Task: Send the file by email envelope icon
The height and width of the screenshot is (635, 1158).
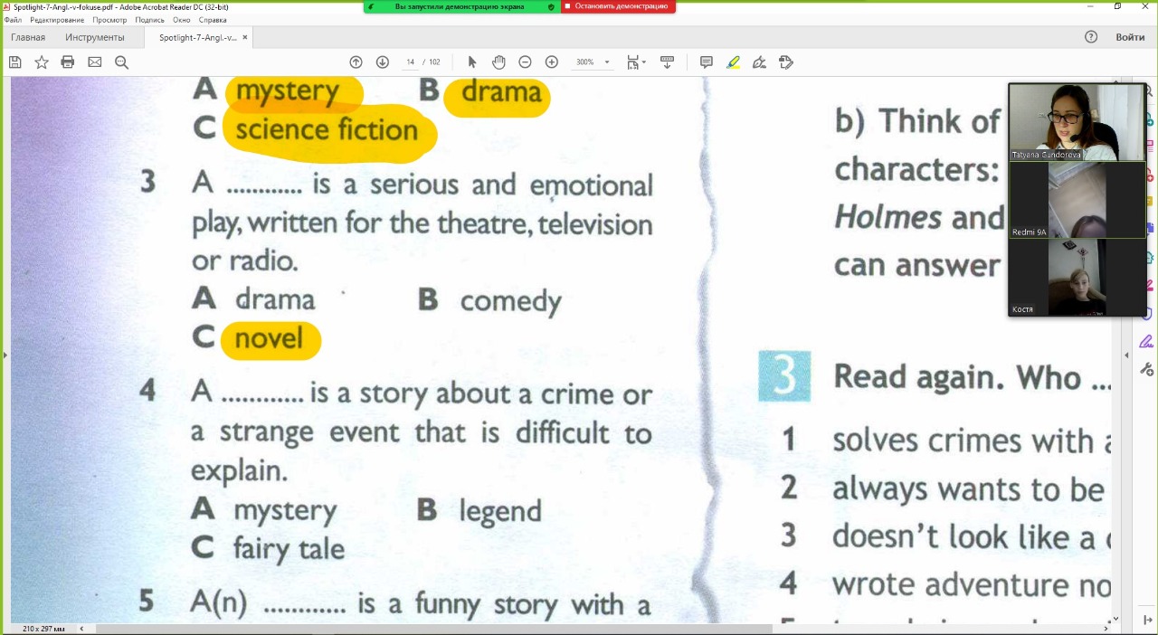Action: [95, 62]
